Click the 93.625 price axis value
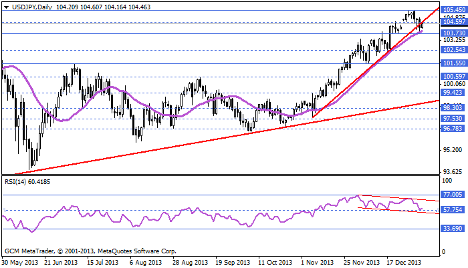 pos(453,172)
